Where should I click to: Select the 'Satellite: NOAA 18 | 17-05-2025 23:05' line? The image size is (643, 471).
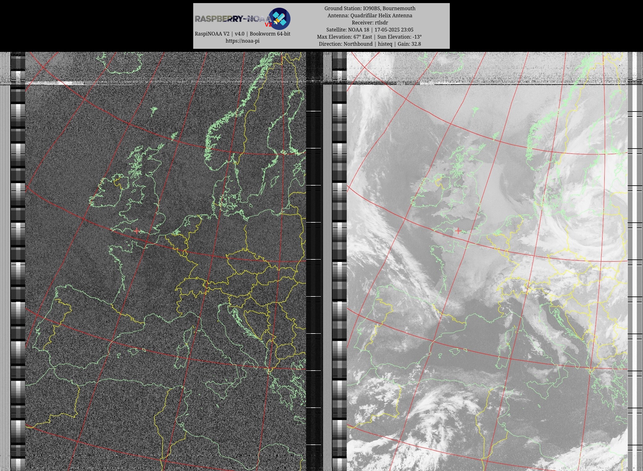pyautogui.click(x=370, y=30)
